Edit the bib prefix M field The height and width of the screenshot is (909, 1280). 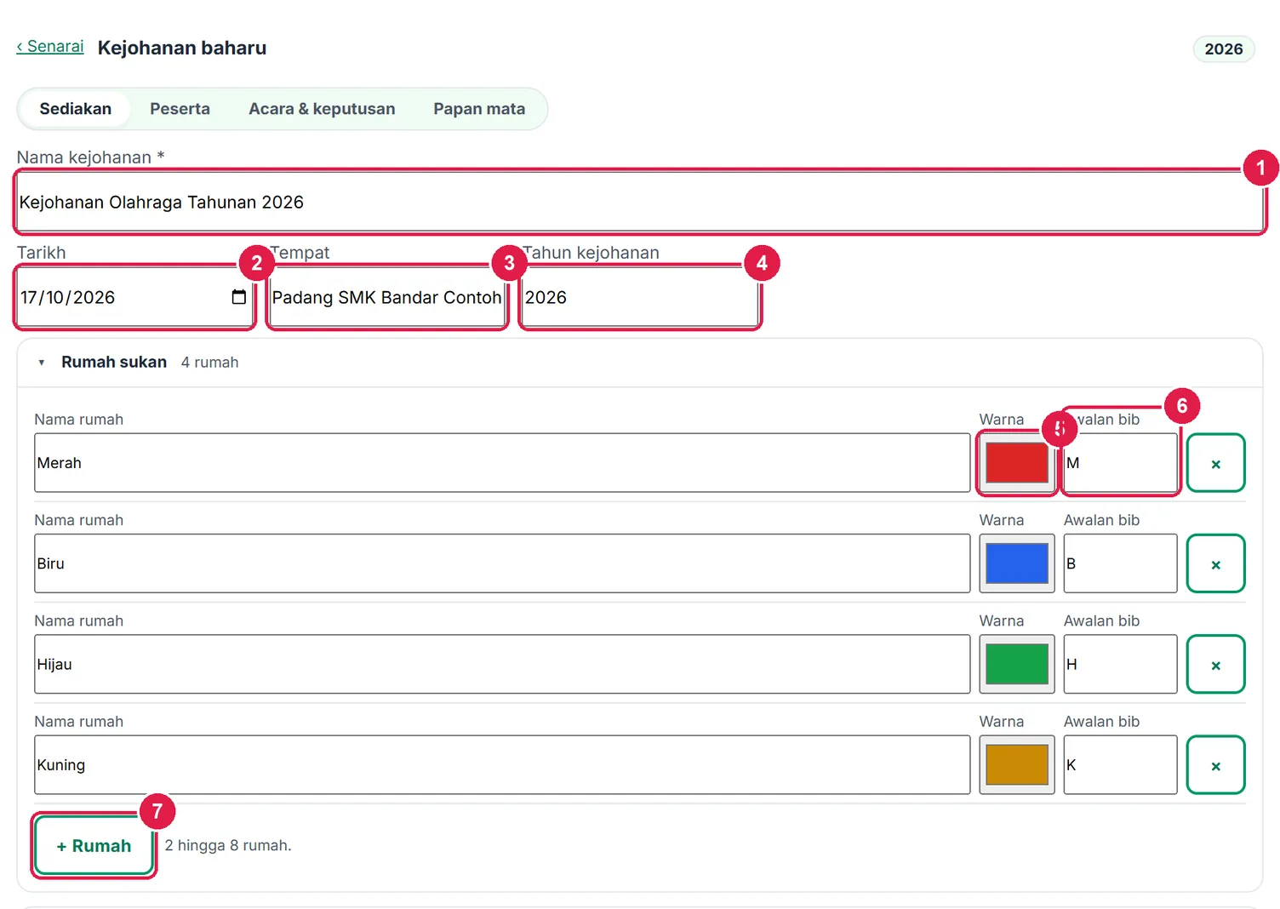(1121, 463)
